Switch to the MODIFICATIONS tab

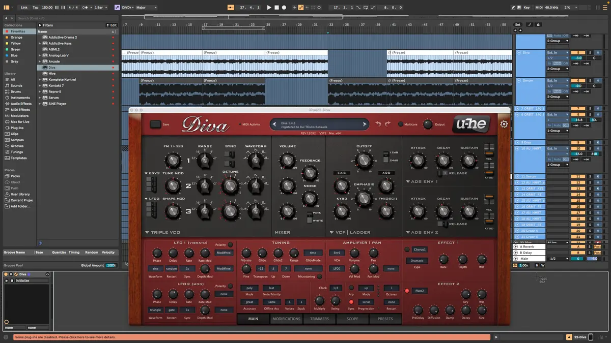point(286,319)
